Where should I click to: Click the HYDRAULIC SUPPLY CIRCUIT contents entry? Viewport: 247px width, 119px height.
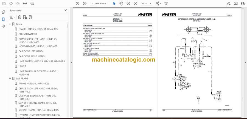(93, 39)
